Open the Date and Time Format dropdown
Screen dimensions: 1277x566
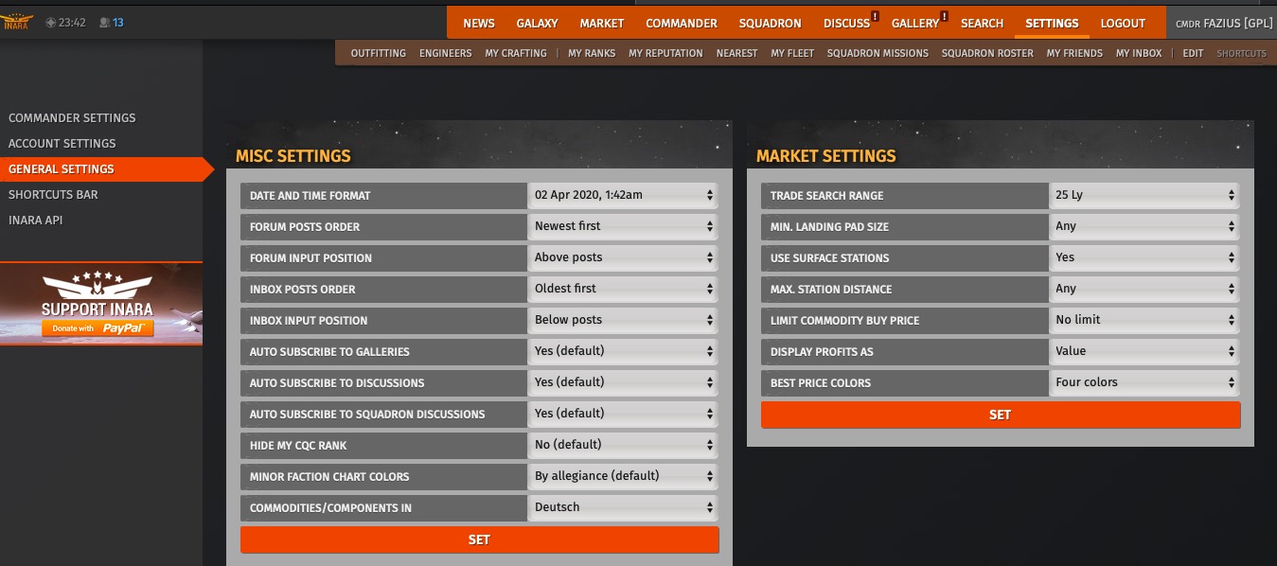(622, 195)
